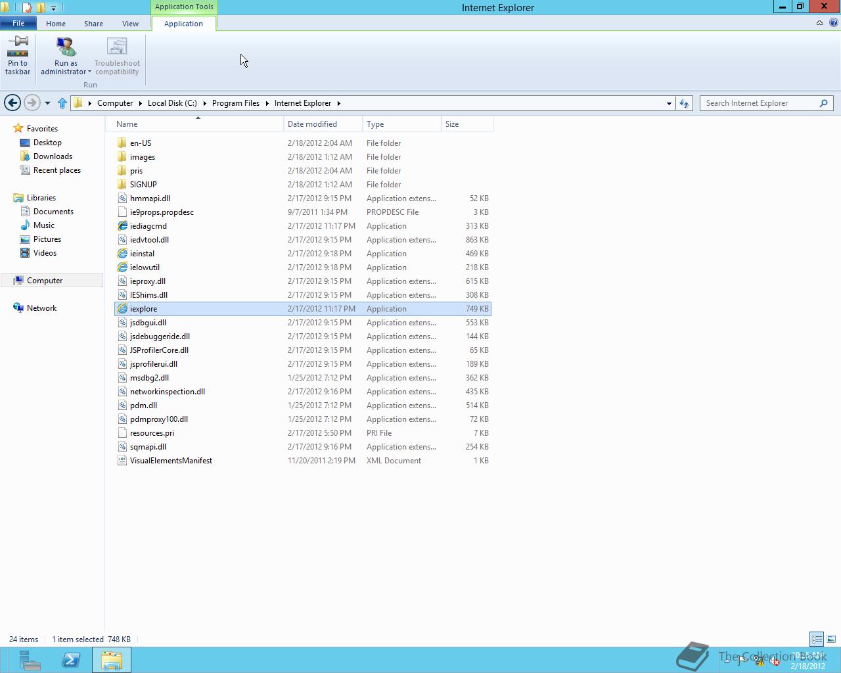Expand chevron after Internet Explorer breadcrumb
Viewport: 841px width, 673px height.
[339, 103]
